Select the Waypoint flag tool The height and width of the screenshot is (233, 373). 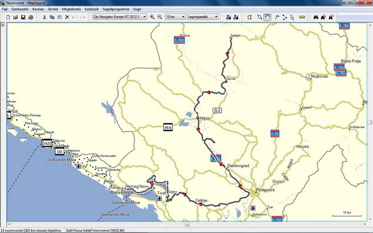(277, 17)
